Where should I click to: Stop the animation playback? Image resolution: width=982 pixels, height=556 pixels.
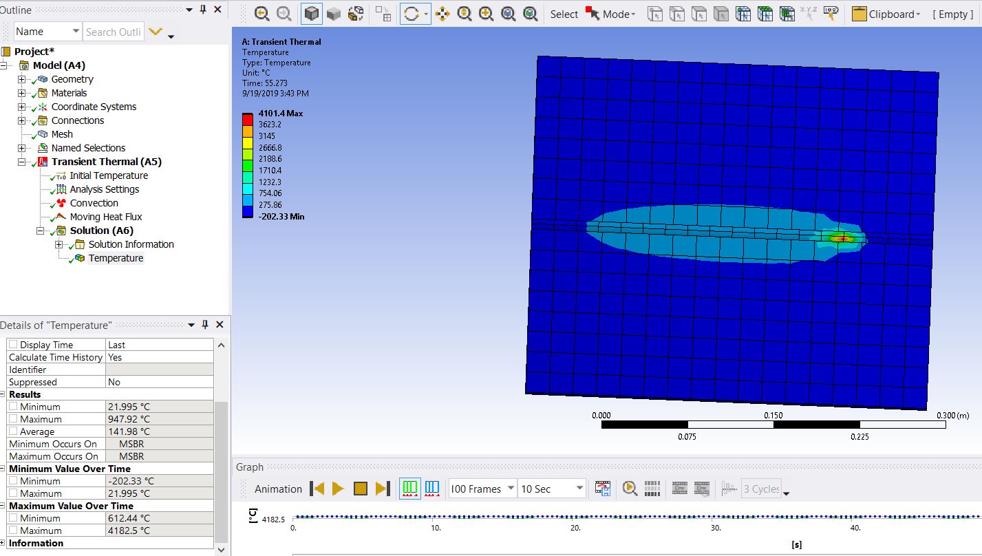361,489
